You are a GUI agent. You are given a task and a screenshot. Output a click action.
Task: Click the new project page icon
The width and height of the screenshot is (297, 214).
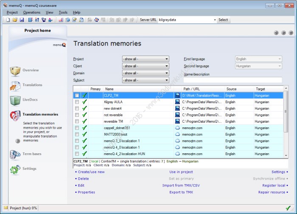click(x=8, y=20)
